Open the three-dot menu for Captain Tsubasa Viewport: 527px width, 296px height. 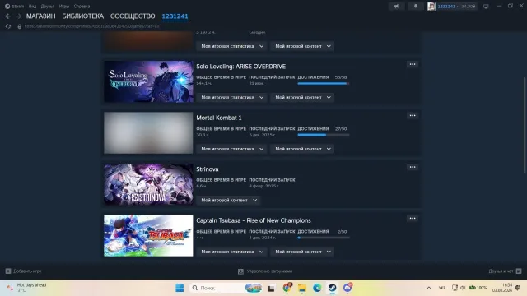(413, 218)
